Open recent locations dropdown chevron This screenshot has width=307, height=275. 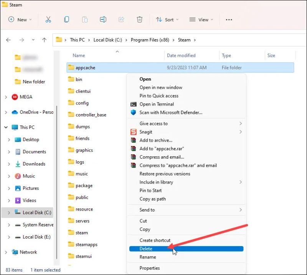[33, 40]
